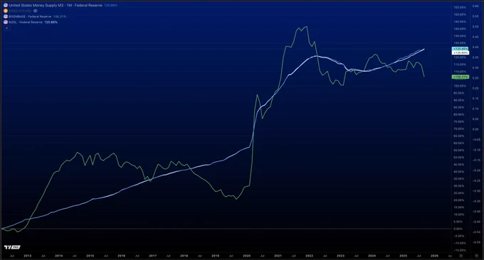Click the 0.00% baseline label on the axis
The height and width of the screenshot is (260, 484).
point(458,229)
